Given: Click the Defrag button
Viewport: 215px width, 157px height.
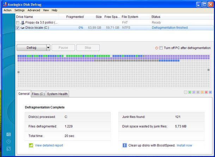Looking at the screenshot, I should pos(31,48).
